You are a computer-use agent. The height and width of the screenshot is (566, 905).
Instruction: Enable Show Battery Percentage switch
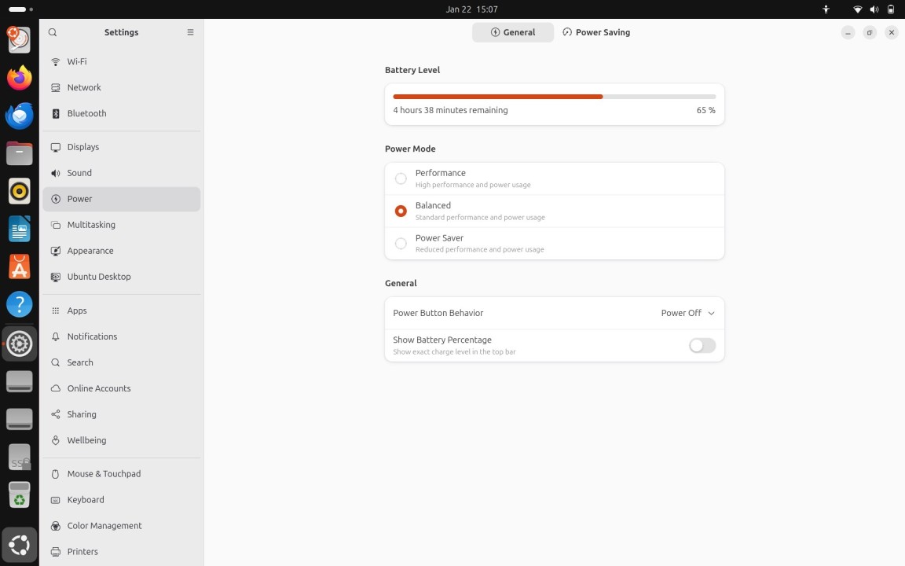702,346
